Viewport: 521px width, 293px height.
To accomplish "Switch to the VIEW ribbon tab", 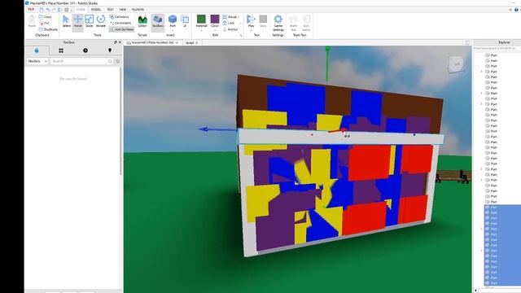I will pyautogui.click(x=123, y=10).
